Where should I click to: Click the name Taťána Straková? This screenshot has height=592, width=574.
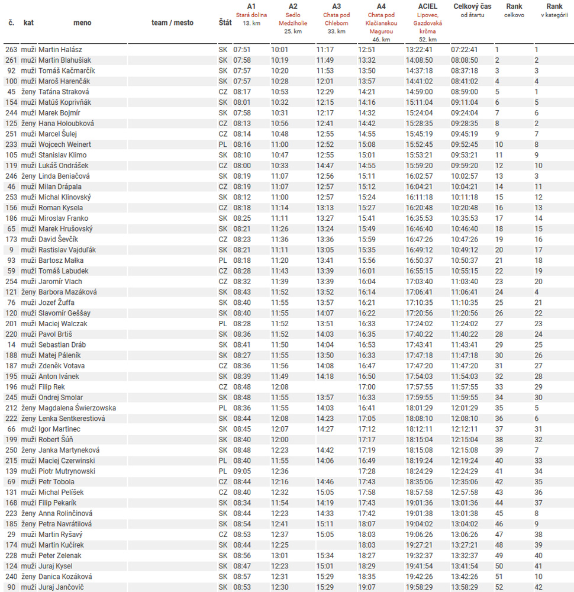click(63, 92)
